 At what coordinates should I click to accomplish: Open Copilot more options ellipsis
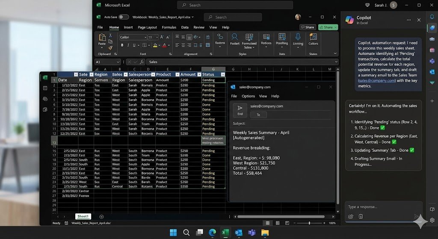tap(408, 20)
